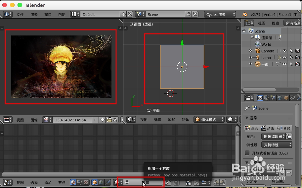Screen dimensions: 302x188
Task: Open the 物体模式 mode dropdown
Action: tap(209, 119)
